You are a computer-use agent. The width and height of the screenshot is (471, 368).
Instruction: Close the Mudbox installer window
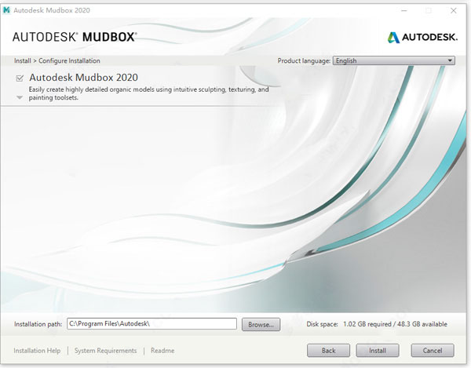[454, 10]
